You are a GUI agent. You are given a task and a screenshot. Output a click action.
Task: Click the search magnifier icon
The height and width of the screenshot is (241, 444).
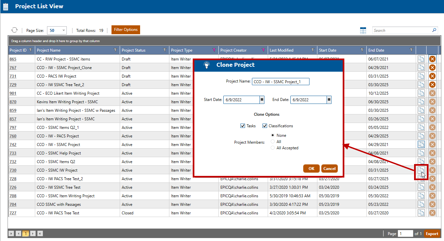pyautogui.click(x=434, y=30)
